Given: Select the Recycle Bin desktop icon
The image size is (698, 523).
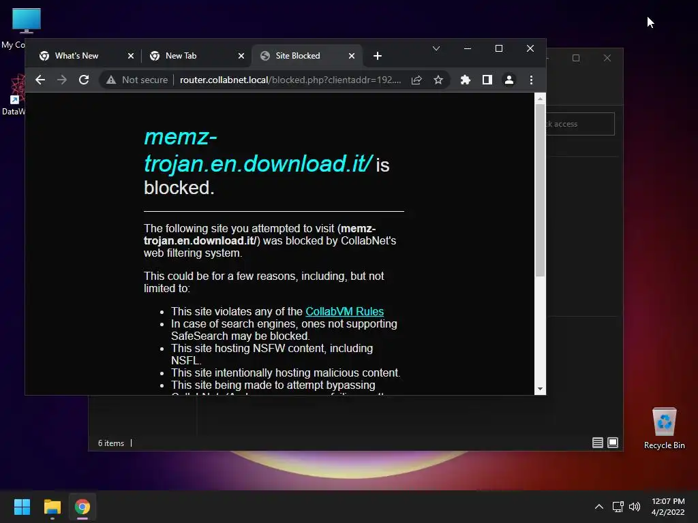Looking at the screenshot, I should [664, 428].
